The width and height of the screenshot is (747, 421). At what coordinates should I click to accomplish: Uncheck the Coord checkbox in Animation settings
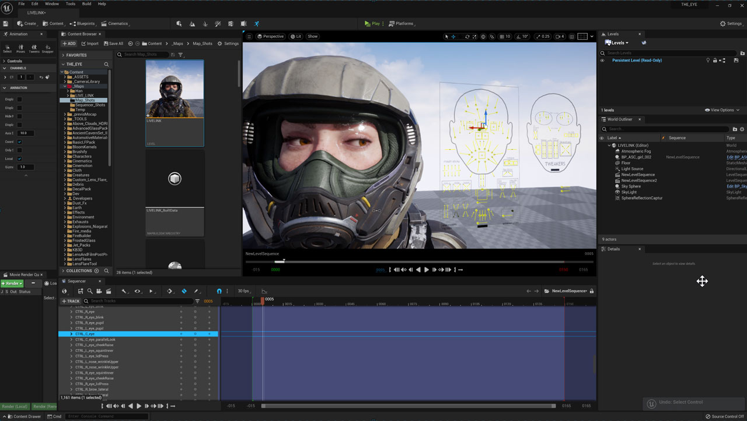pos(19,141)
